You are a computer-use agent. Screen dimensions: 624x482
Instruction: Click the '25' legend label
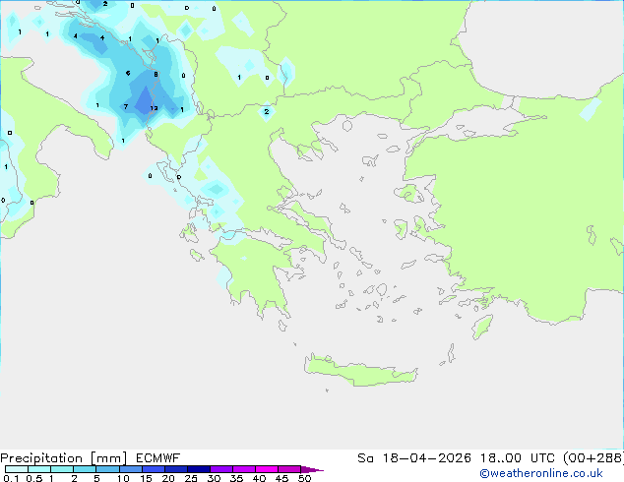191,478
